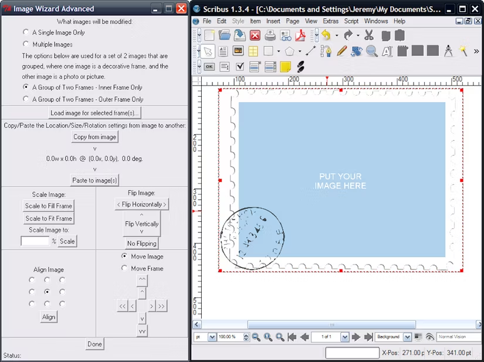Open the Extras menu
Viewport: 484px width, 362px height.
click(x=330, y=21)
